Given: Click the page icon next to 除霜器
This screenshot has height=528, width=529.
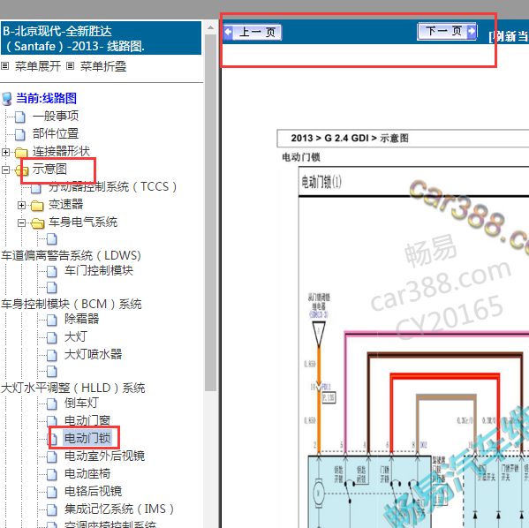Looking at the screenshot, I should (x=52, y=320).
